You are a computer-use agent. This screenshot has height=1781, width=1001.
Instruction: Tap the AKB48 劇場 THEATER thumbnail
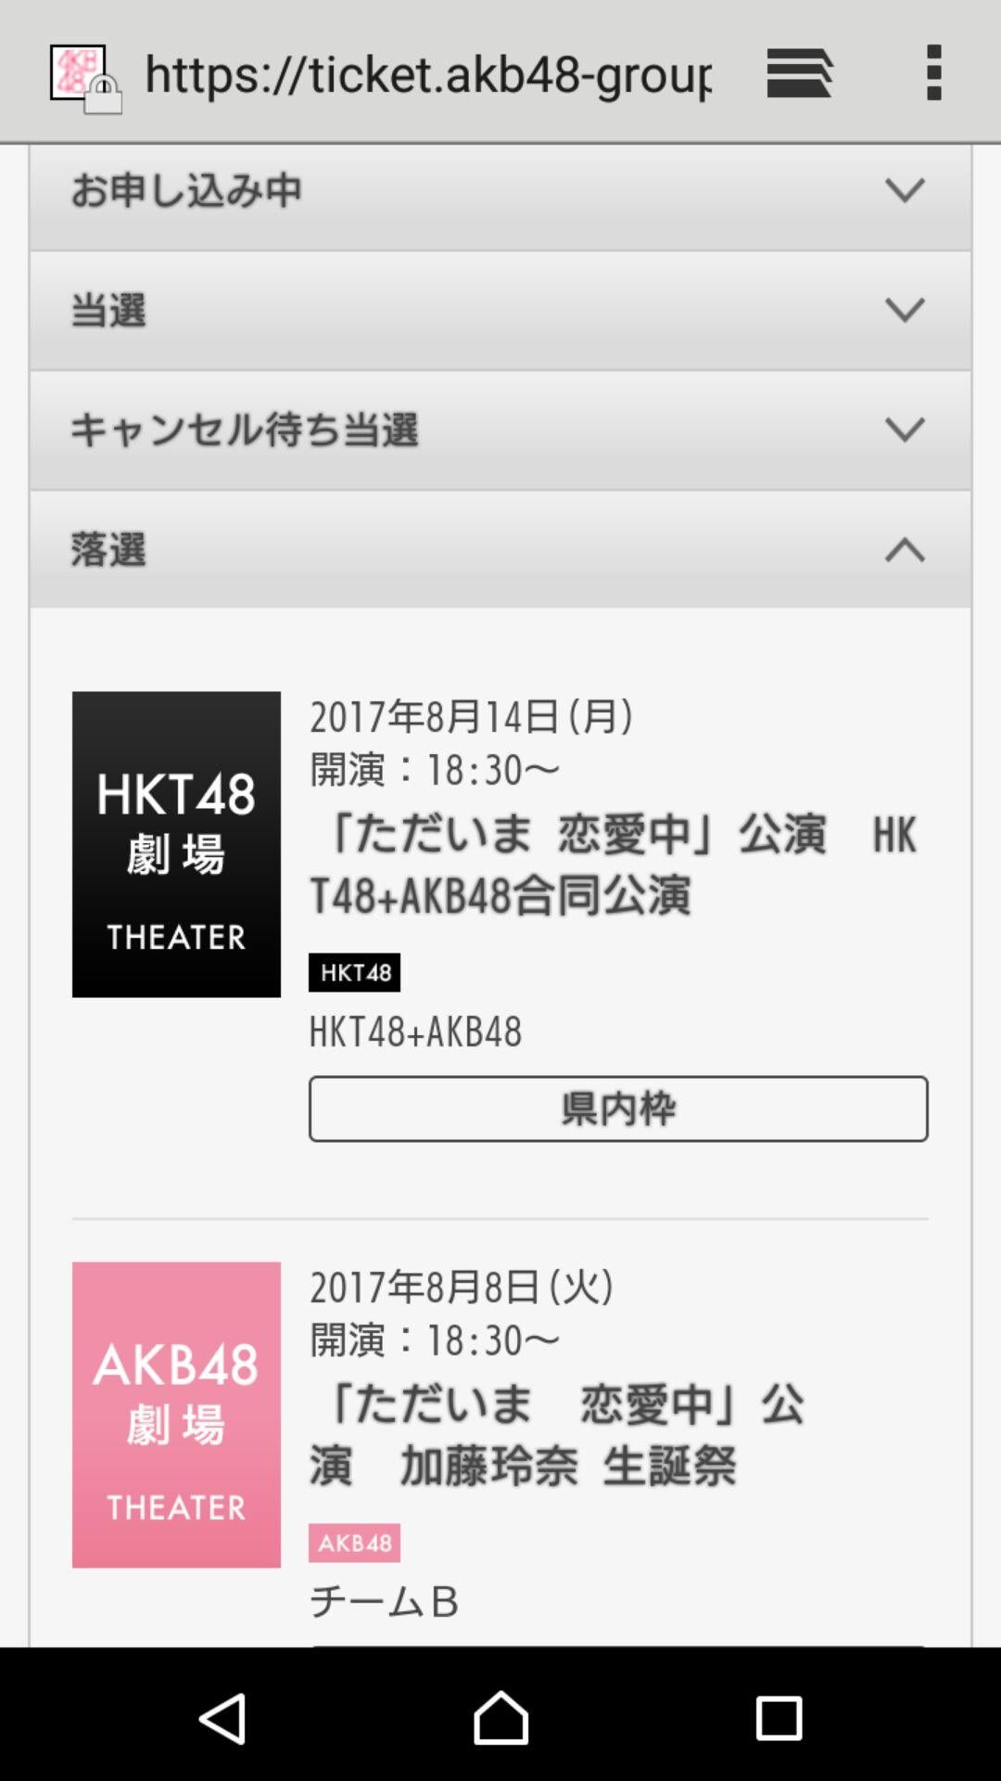click(x=176, y=1415)
